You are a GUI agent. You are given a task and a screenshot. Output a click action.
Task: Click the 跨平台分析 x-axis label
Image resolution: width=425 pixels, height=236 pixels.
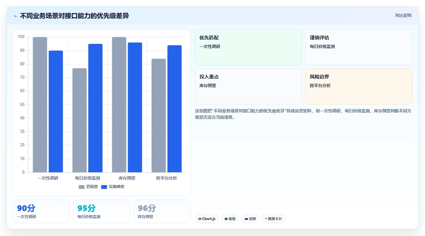tap(167, 178)
